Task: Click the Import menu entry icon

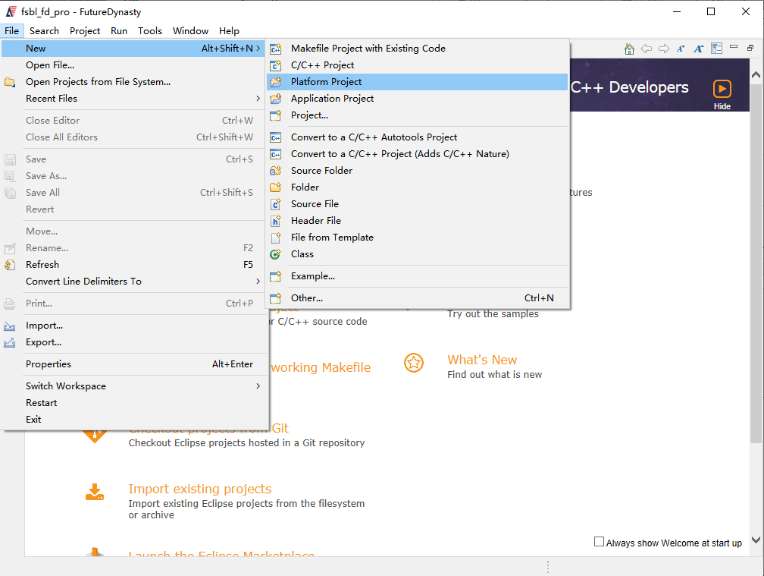Action: click(10, 326)
